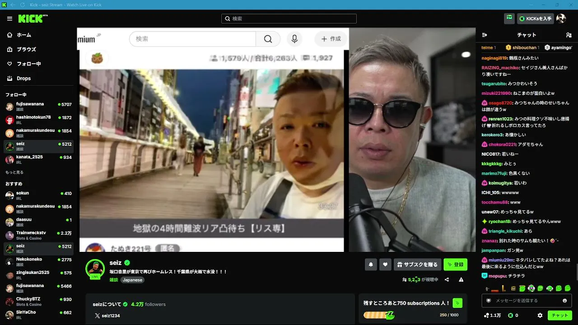Open the green chest rewards icon
This screenshot has height=325, width=578.
(x=509, y=19)
